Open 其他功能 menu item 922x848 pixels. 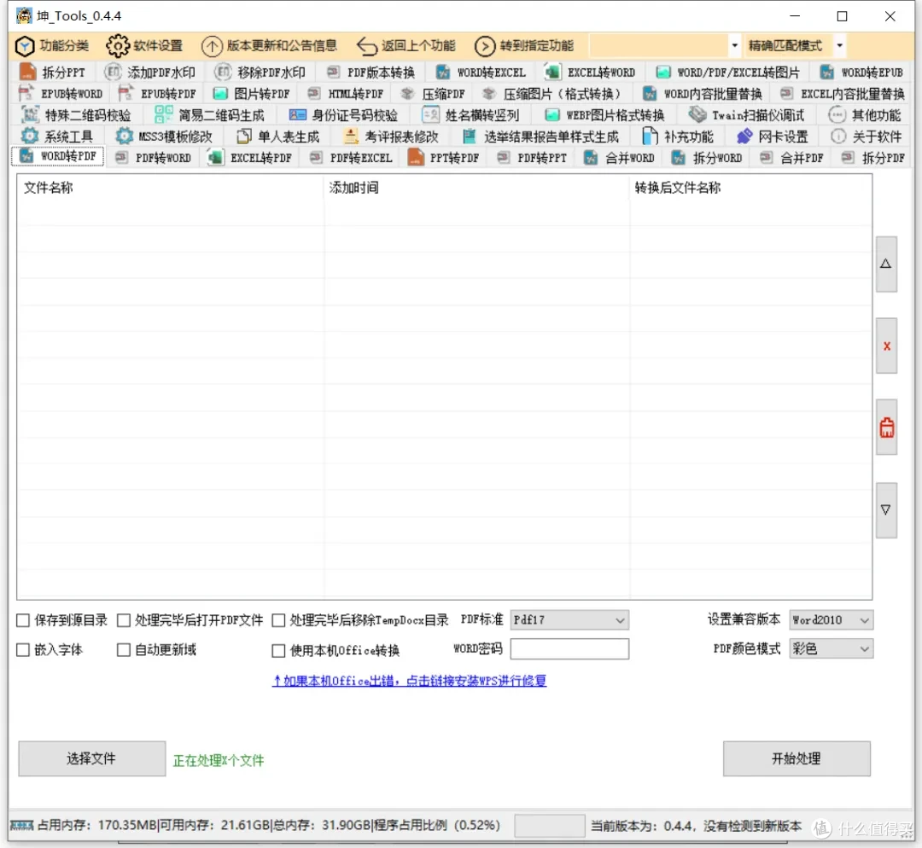pyautogui.click(x=865, y=115)
